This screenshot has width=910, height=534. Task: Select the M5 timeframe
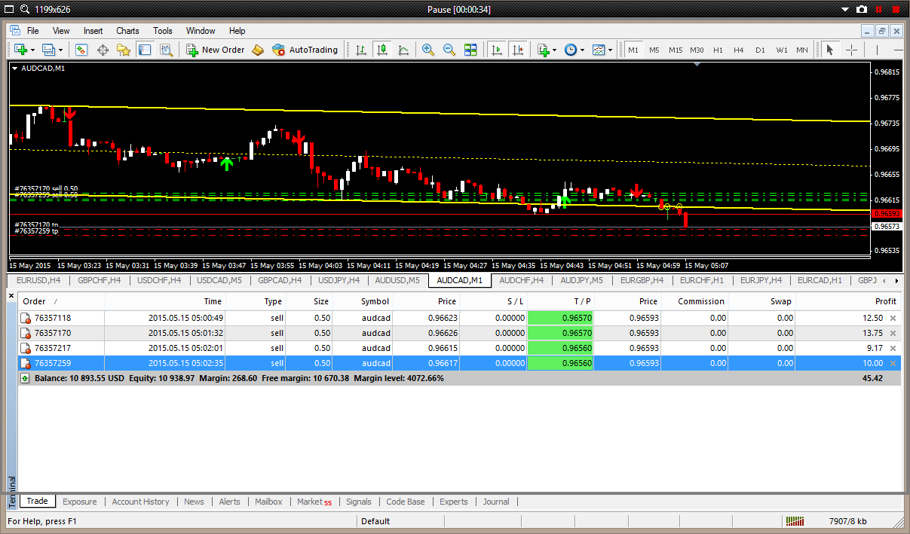tap(654, 50)
